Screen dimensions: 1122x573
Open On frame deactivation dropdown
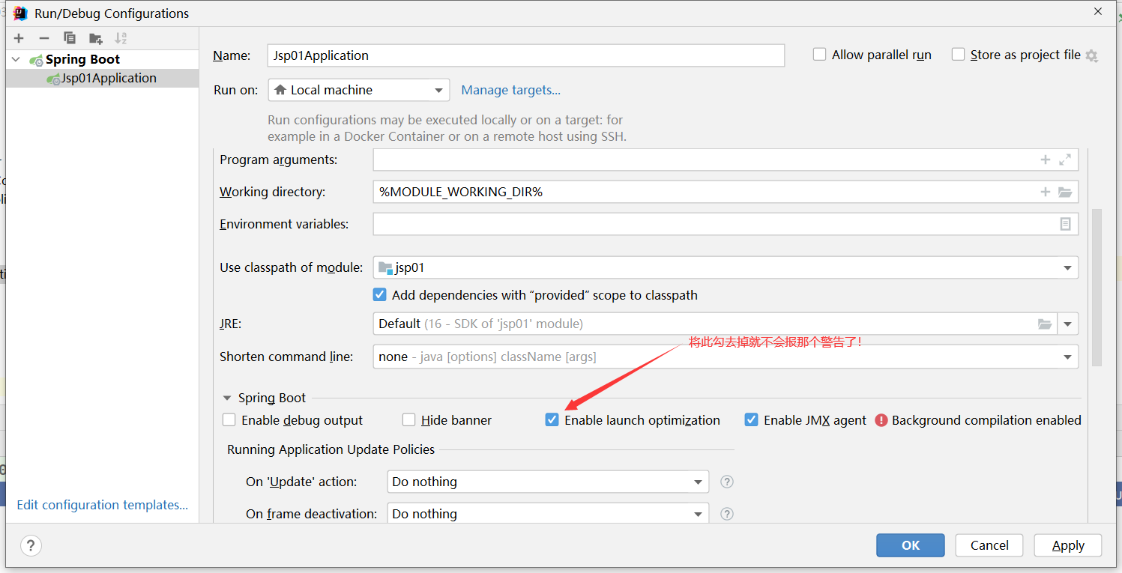[548, 514]
